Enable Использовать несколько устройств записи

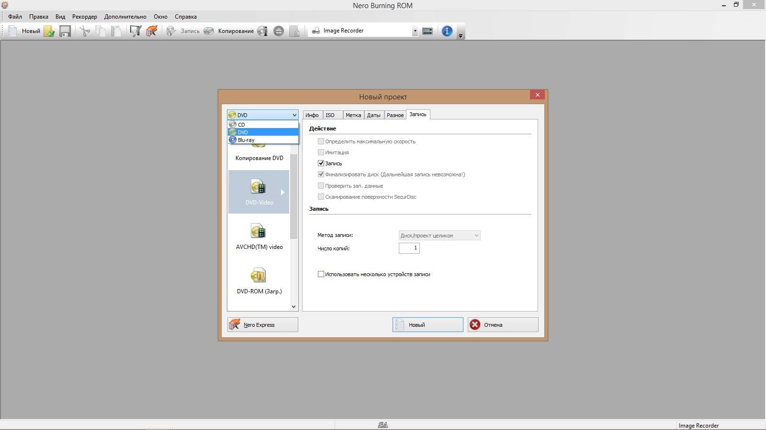(x=321, y=274)
